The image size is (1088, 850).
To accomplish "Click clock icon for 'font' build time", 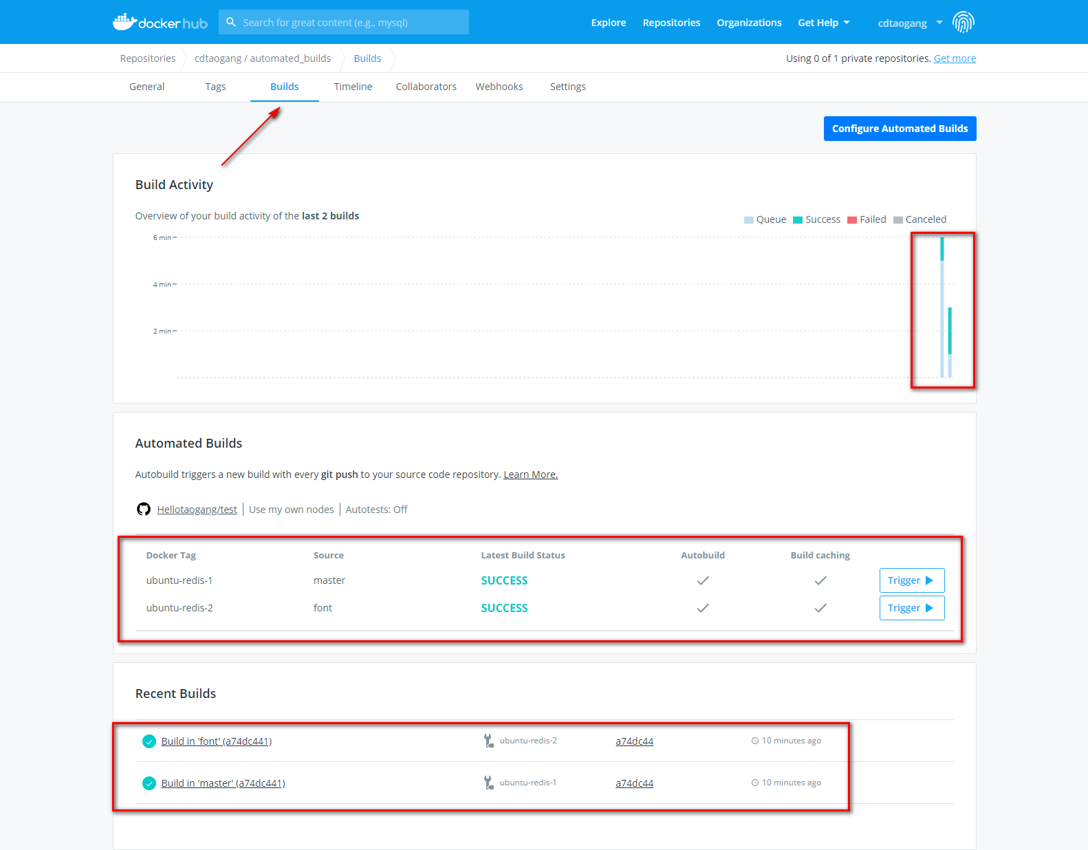I will coord(755,741).
